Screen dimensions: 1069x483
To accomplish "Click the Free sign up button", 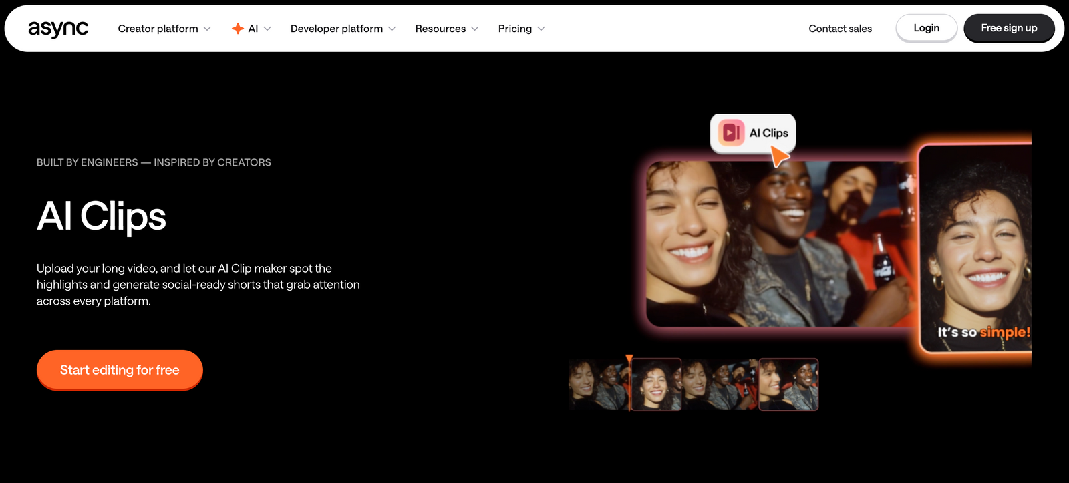I will pyautogui.click(x=1009, y=28).
